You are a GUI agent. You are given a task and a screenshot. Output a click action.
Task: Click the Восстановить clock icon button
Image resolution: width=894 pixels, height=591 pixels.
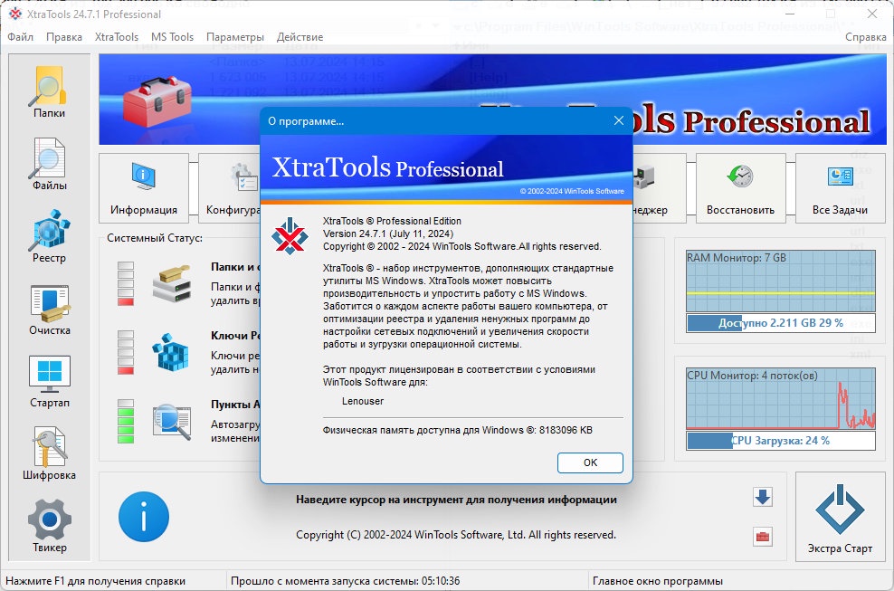point(741,187)
